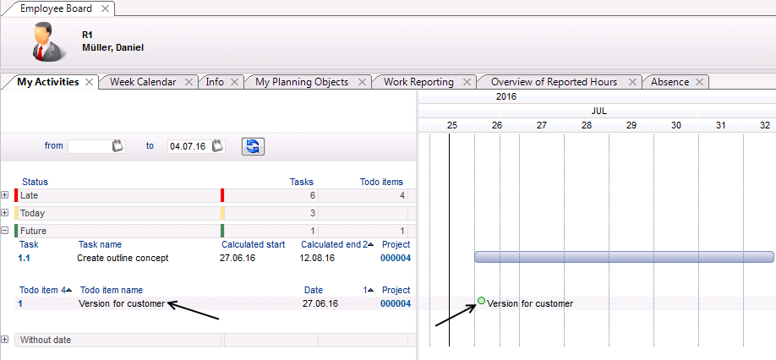Click the red Late color indicator in Tasks column
Screen dimensions: 776x360
click(222, 195)
